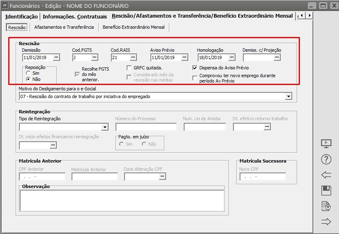Go to next record with right arrow
The height and width of the screenshot is (234, 339).
[x=326, y=222]
